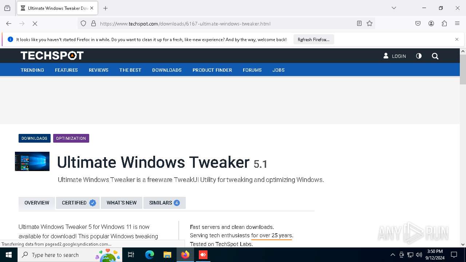466x262 pixels.
Task: Open TRENDING nav menu
Action: (32, 70)
